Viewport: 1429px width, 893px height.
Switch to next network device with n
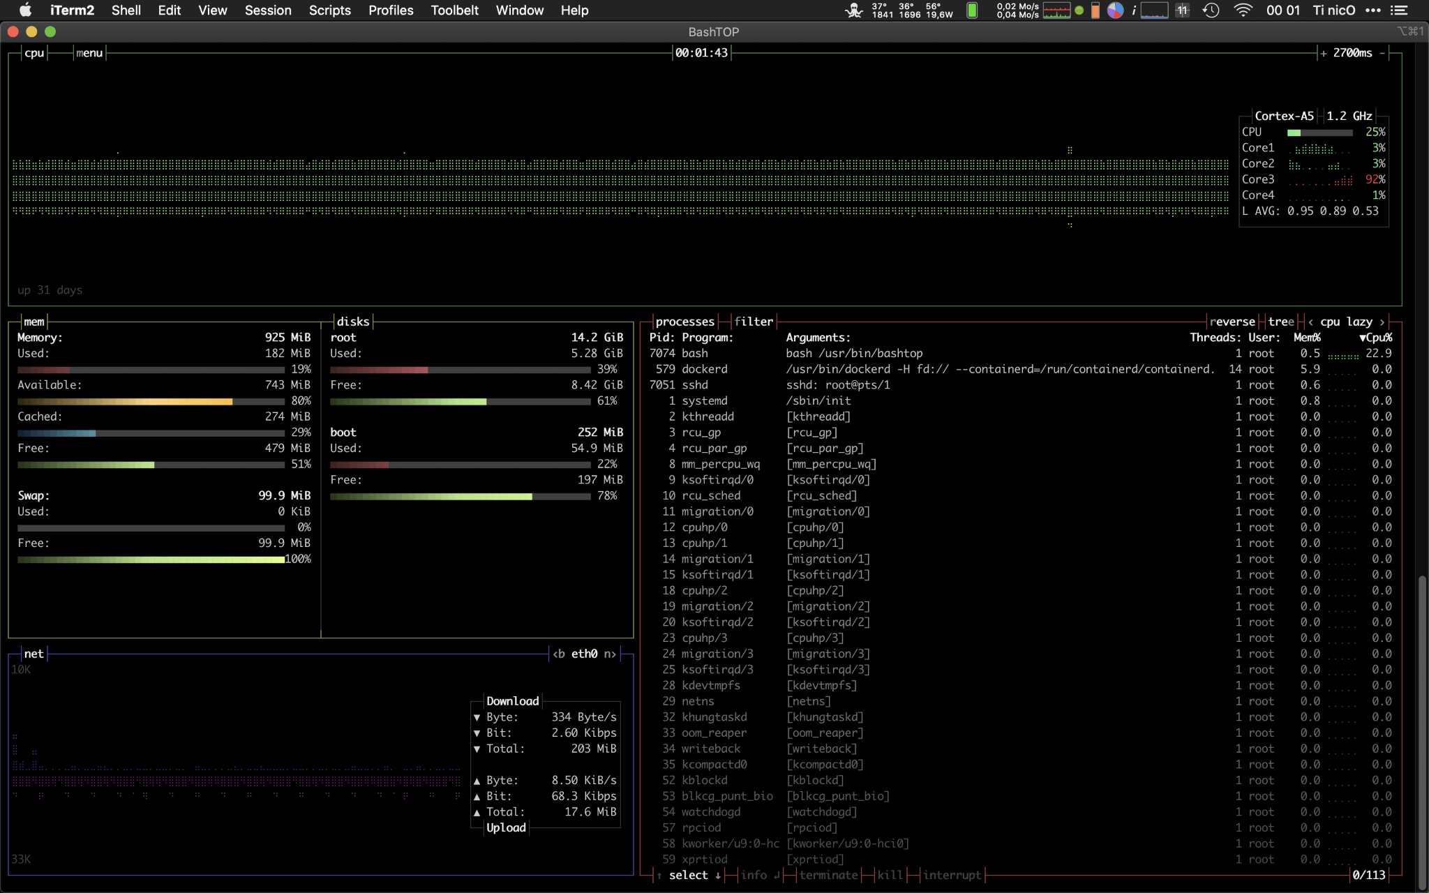pyautogui.click(x=611, y=654)
